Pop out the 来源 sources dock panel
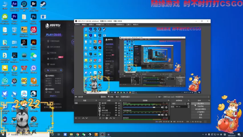243x137 pixels. point(120,100)
